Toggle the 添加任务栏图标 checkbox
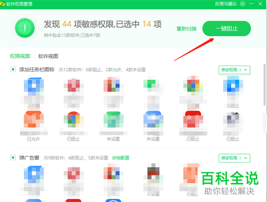Viewport: 267px width, 202px height. pyautogui.click(x=13, y=69)
